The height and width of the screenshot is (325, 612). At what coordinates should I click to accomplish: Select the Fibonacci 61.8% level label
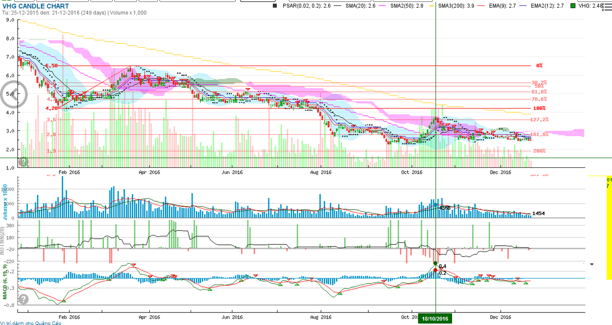tap(540, 91)
